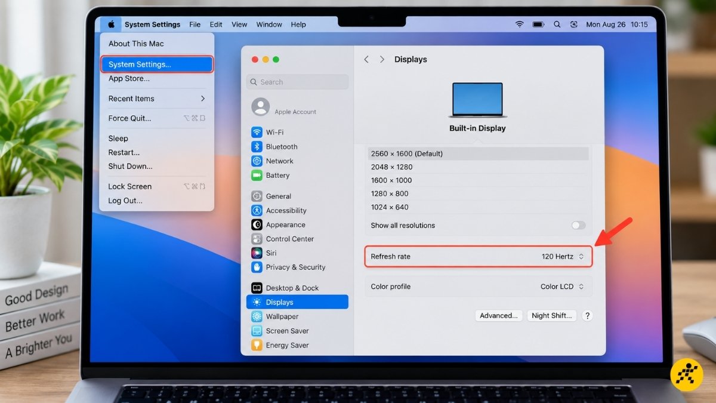The image size is (716, 403).
Task: Click the Privacy & Security hand icon
Action: [257, 267]
